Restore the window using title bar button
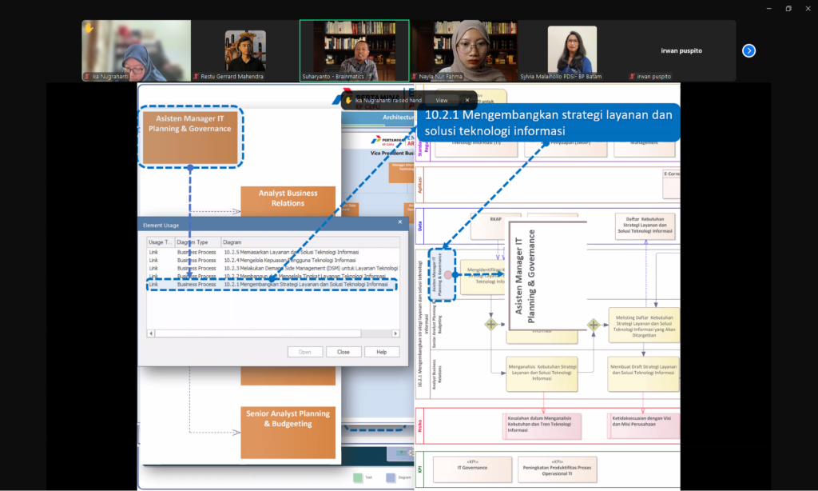 click(x=788, y=8)
